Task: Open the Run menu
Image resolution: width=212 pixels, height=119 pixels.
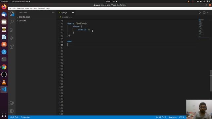Action: 35,8
